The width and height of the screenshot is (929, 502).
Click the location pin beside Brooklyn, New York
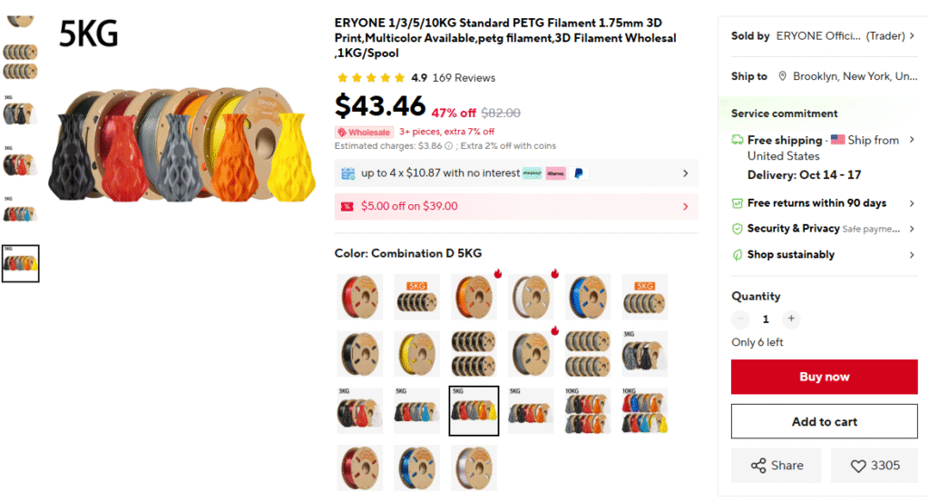click(x=783, y=76)
